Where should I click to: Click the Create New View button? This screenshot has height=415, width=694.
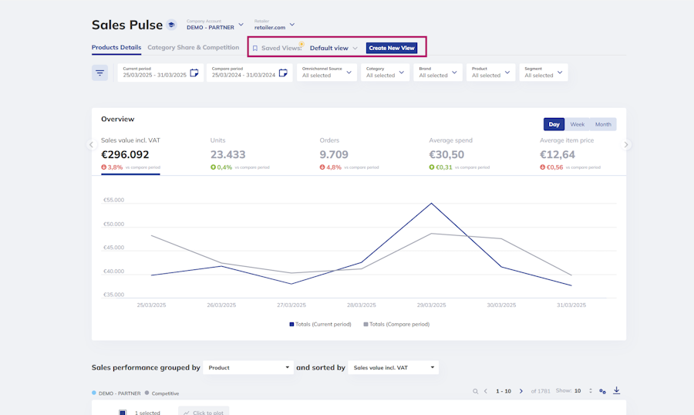[x=392, y=48]
